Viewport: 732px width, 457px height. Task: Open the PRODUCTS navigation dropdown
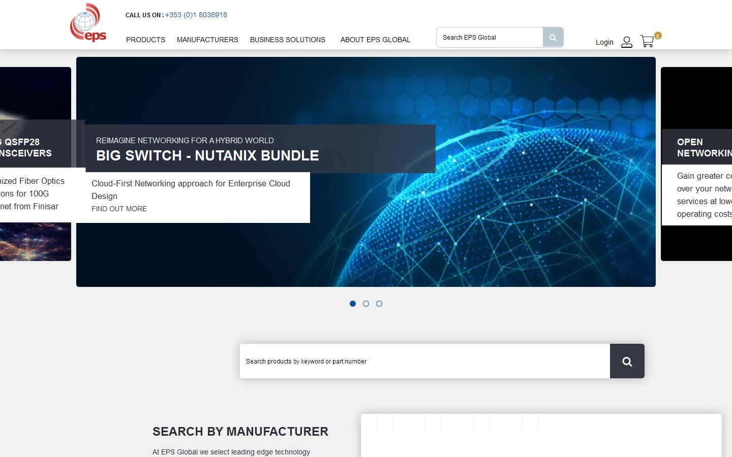(x=145, y=40)
